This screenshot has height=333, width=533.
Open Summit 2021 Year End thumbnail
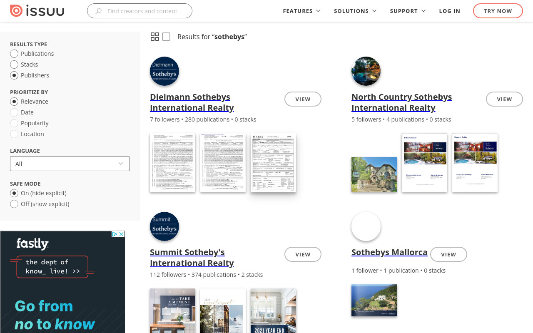point(273,311)
